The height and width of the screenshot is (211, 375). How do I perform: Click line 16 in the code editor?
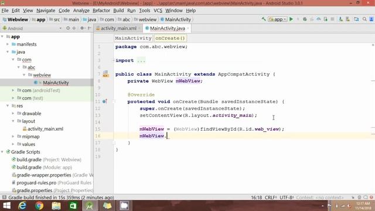pos(244,136)
